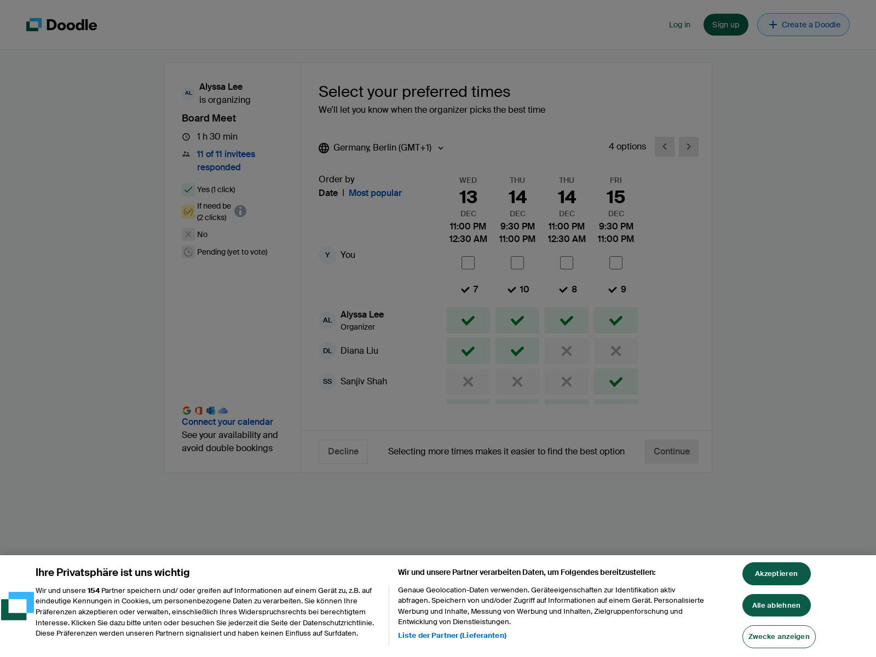Click Alyssa Lee's Wed 13 vote cell
This screenshot has width=876, height=657.
pyautogui.click(x=468, y=320)
